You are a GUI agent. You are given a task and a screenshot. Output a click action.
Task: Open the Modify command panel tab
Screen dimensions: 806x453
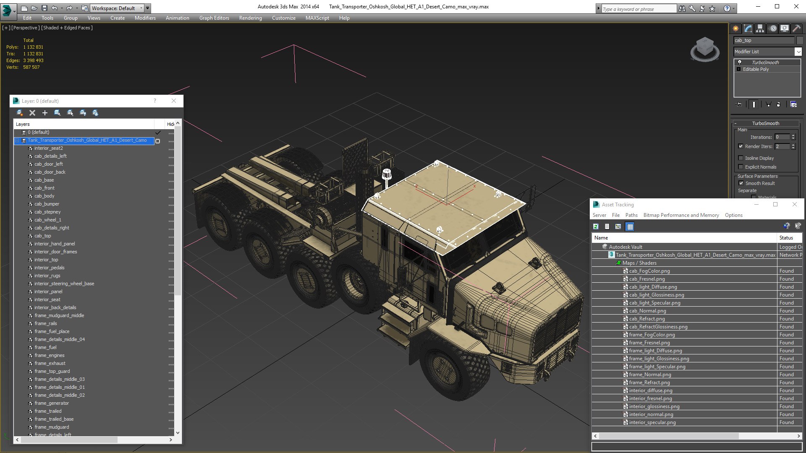pyautogui.click(x=748, y=29)
